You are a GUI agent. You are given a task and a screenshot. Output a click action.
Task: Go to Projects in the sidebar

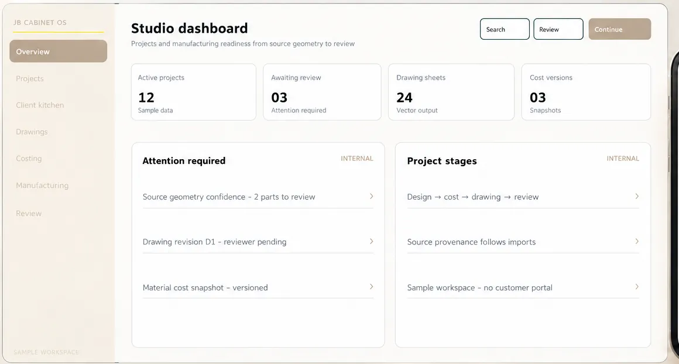click(x=30, y=78)
